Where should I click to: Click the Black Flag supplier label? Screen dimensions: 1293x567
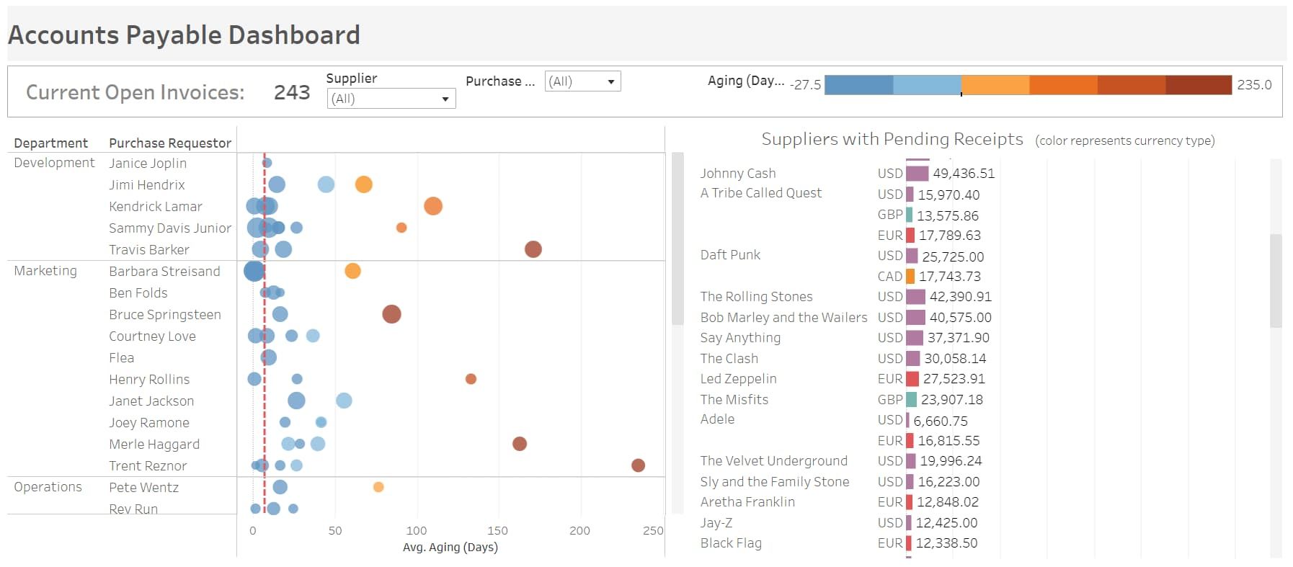(731, 543)
